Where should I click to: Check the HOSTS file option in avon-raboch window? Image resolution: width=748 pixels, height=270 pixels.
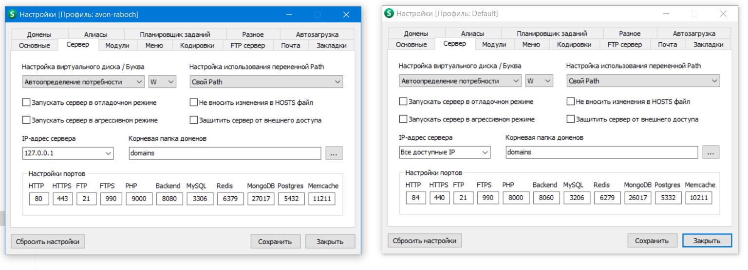(x=194, y=103)
